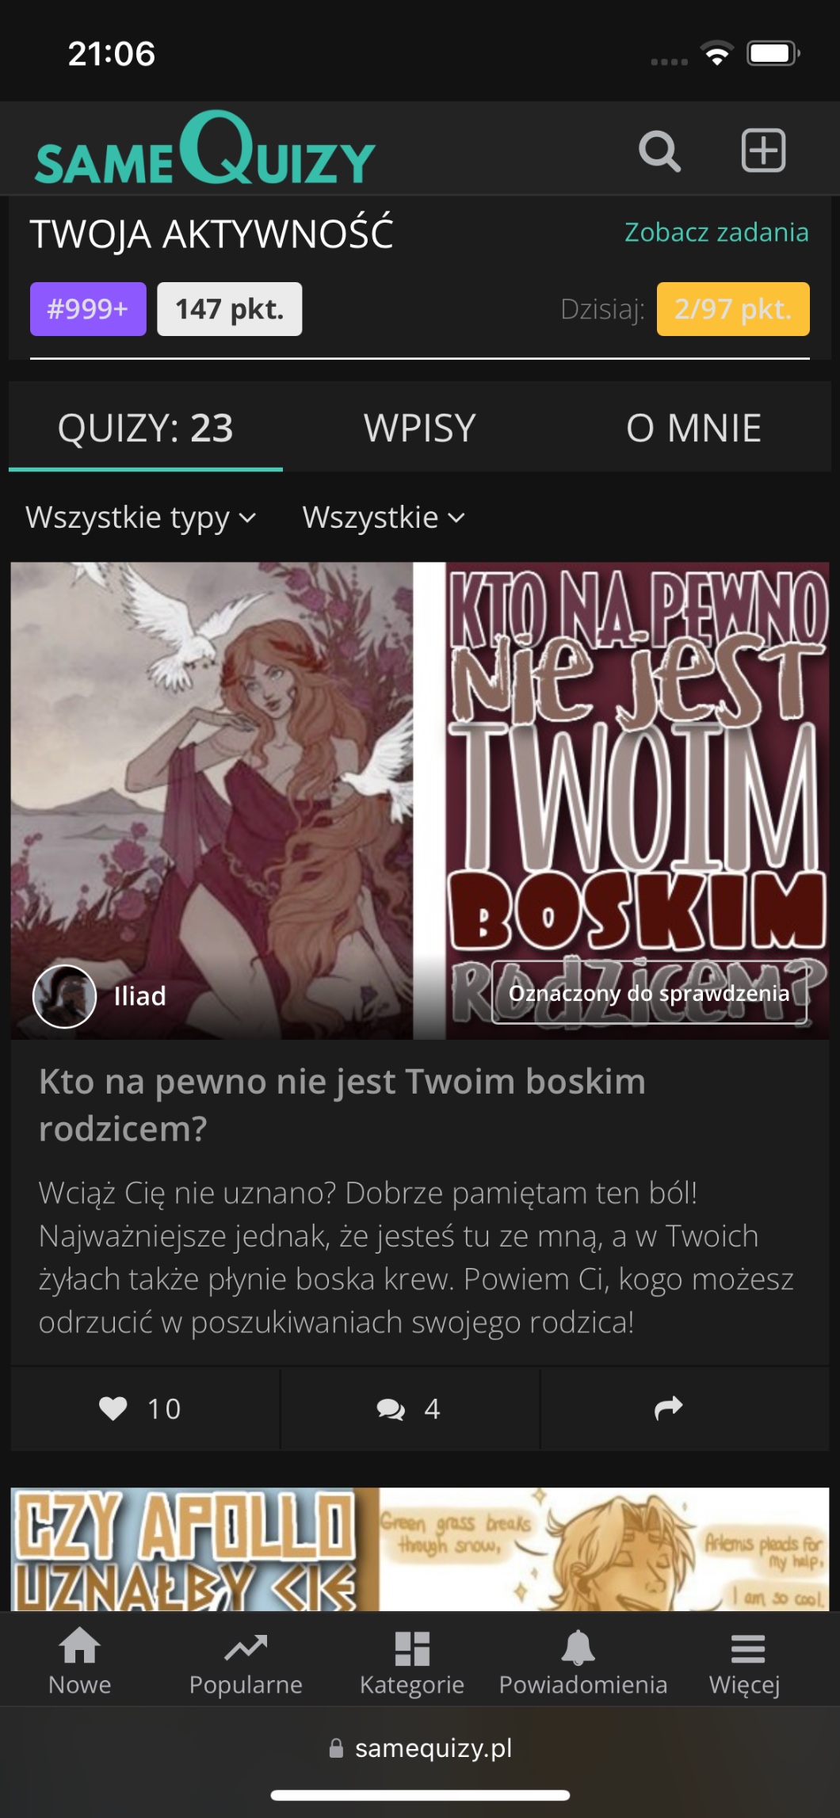Open quiz title Kto na pewno nie jest Twoim boskim rodzicem
The width and height of the screenshot is (840, 1818).
point(342,1105)
